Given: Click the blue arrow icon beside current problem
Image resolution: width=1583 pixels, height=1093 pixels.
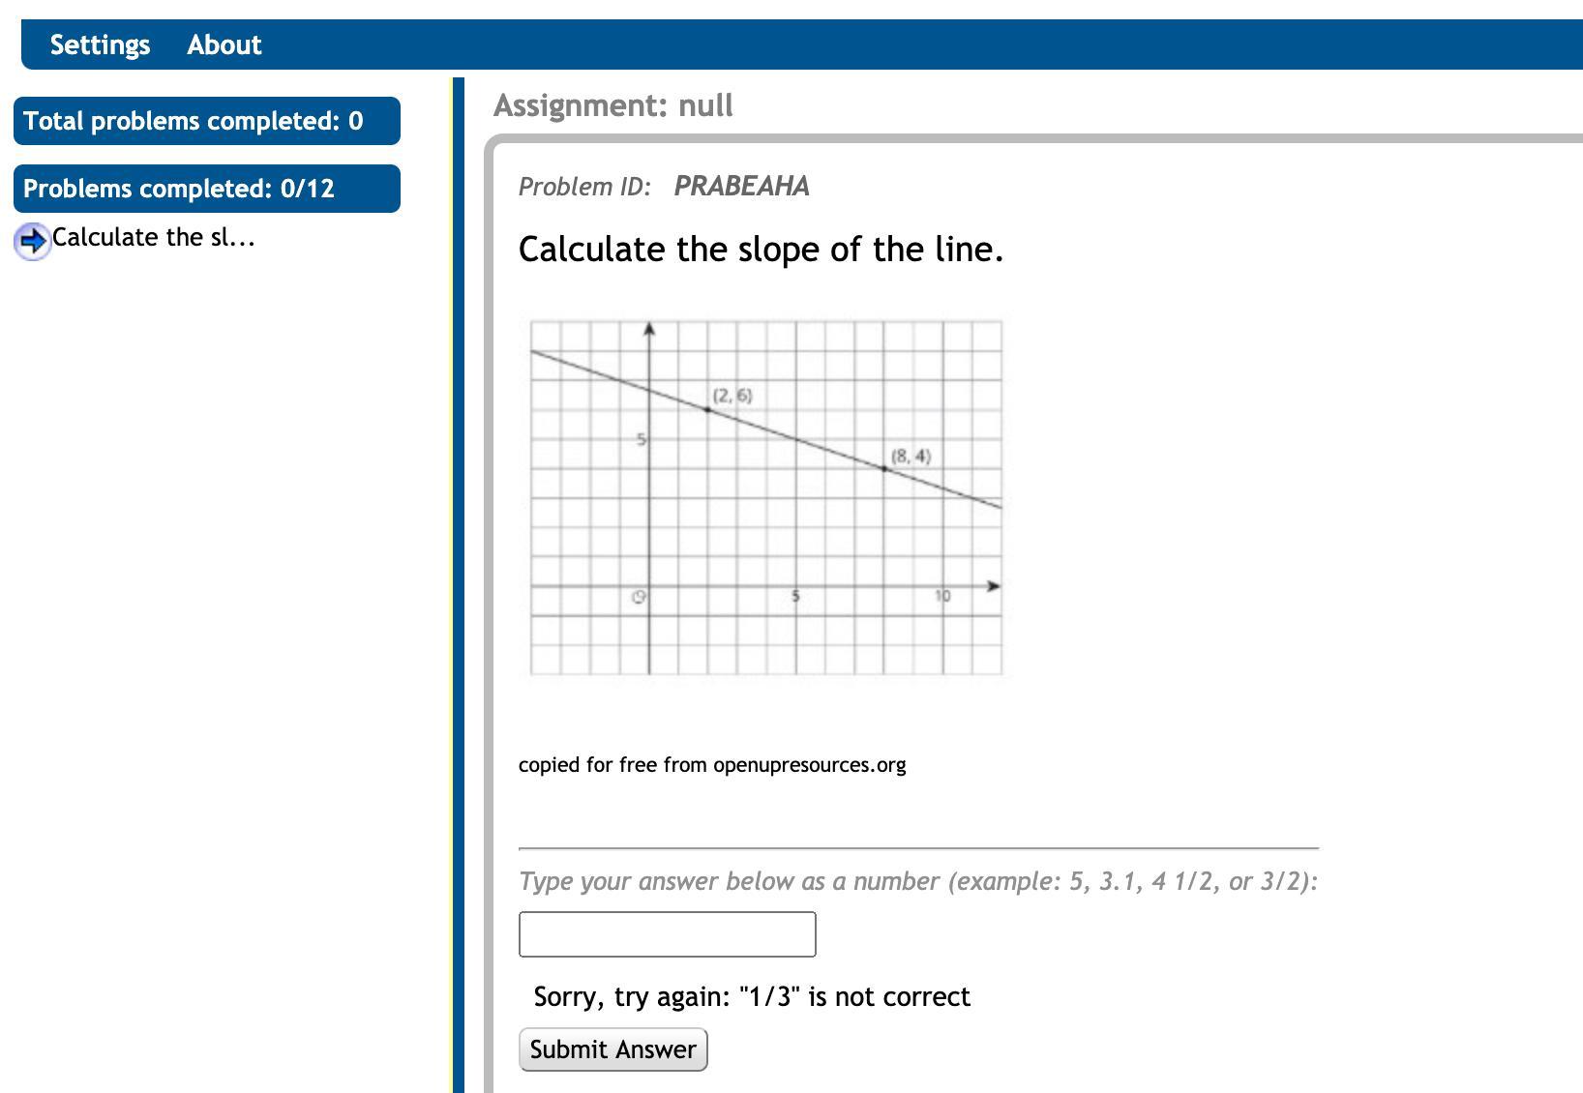Looking at the screenshot, I should click(x=32, y=240).
